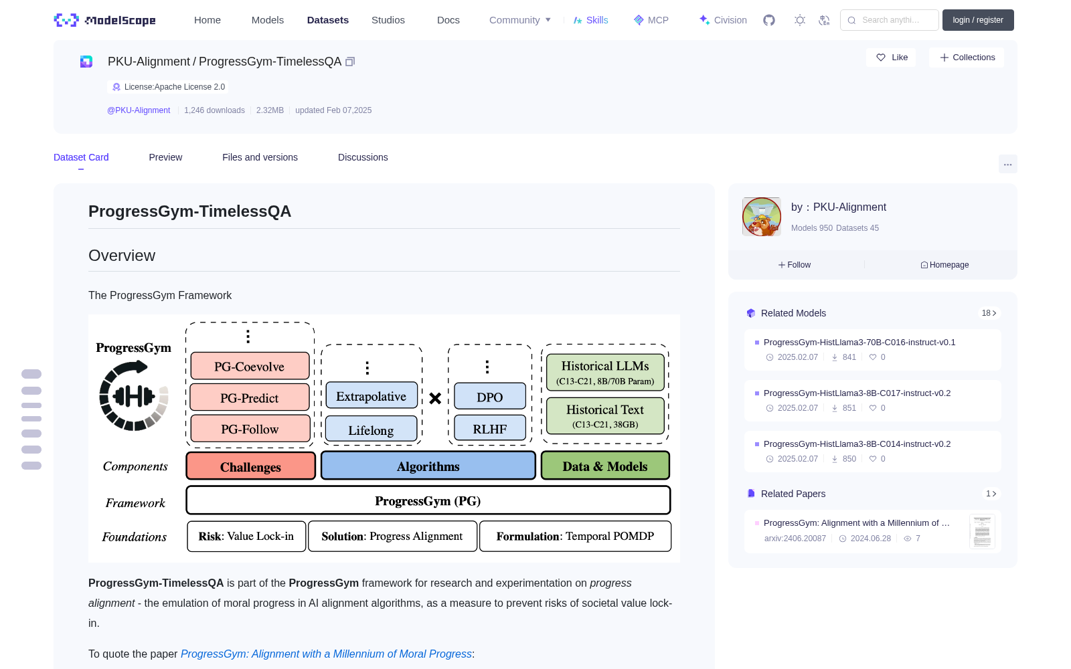Click the Datasets 45 count
This screenshot has height=669, width=1071.
click(857, 228)
